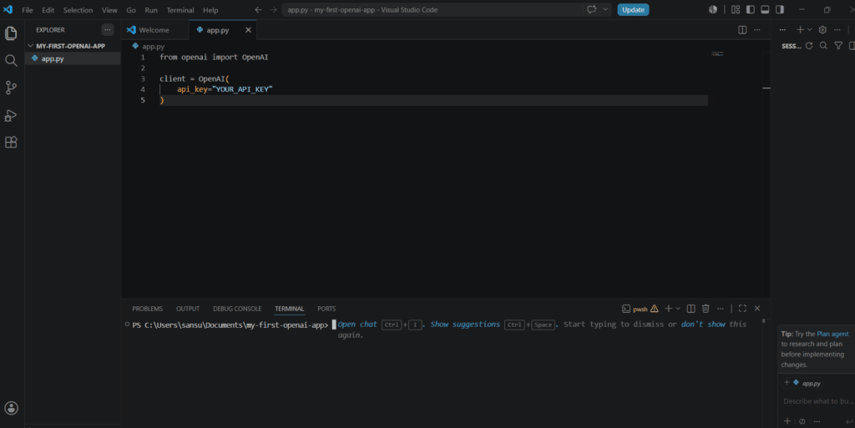Screen dimensions: 855x428
Task: Focus the command center search box
Action: [x=433, y=10]
